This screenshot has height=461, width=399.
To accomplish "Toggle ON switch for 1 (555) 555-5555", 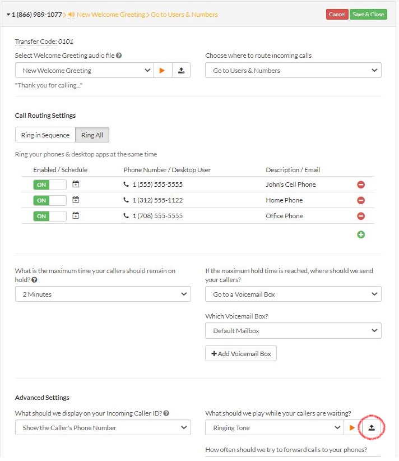I will pyautogui.click(x=49, y=185).
